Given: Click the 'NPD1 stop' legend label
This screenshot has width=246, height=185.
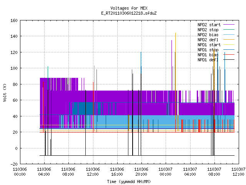Looking at the screenshot, I should click(208, 50).
